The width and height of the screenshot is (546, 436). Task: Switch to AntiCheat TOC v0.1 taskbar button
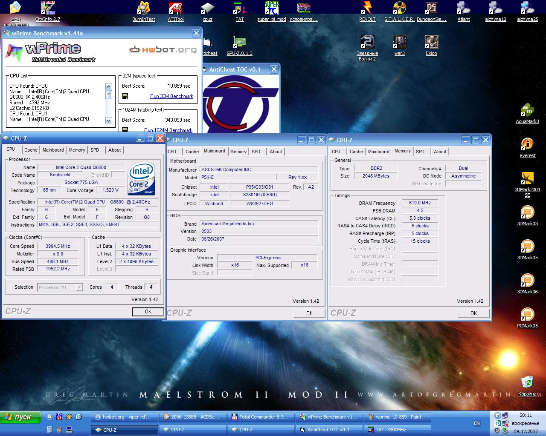[x=329, y=430]
